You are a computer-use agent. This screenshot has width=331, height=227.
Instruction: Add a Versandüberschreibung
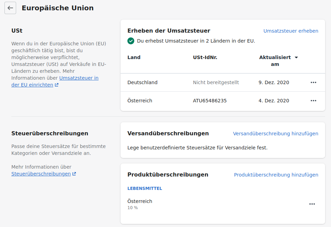pyautogui.click(x=275, y=134)
